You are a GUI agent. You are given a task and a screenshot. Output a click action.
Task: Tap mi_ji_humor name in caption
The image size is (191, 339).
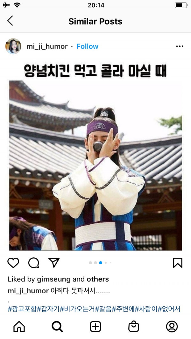click(x=28, y=291)
